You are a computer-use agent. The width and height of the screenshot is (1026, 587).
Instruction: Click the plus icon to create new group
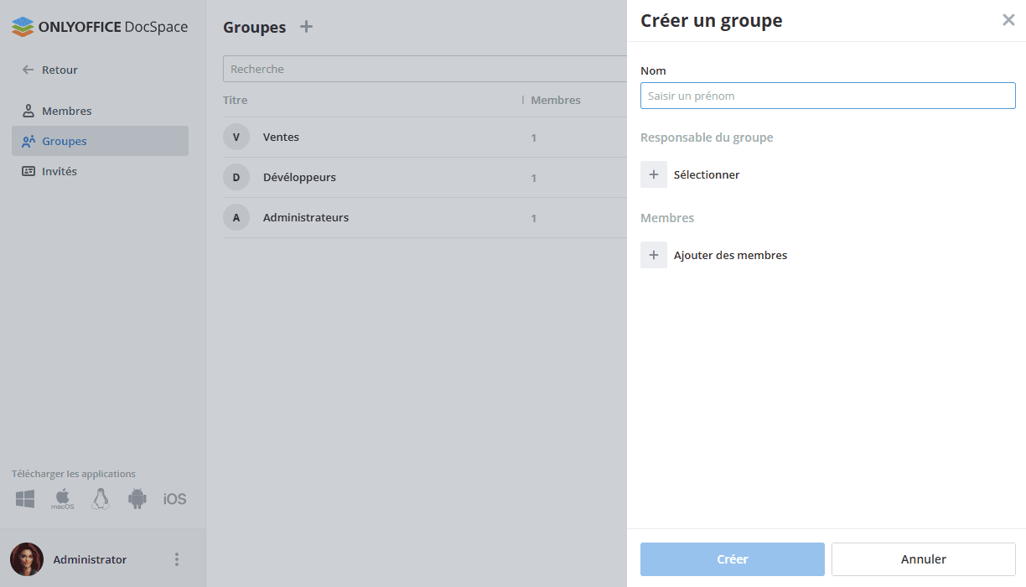[x=306, y=26]
